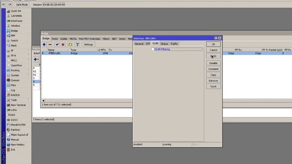This screenshot has height=164, width=292.
Task: Open Hosts tab in Bridge window
Action: [x=122, y=39]
